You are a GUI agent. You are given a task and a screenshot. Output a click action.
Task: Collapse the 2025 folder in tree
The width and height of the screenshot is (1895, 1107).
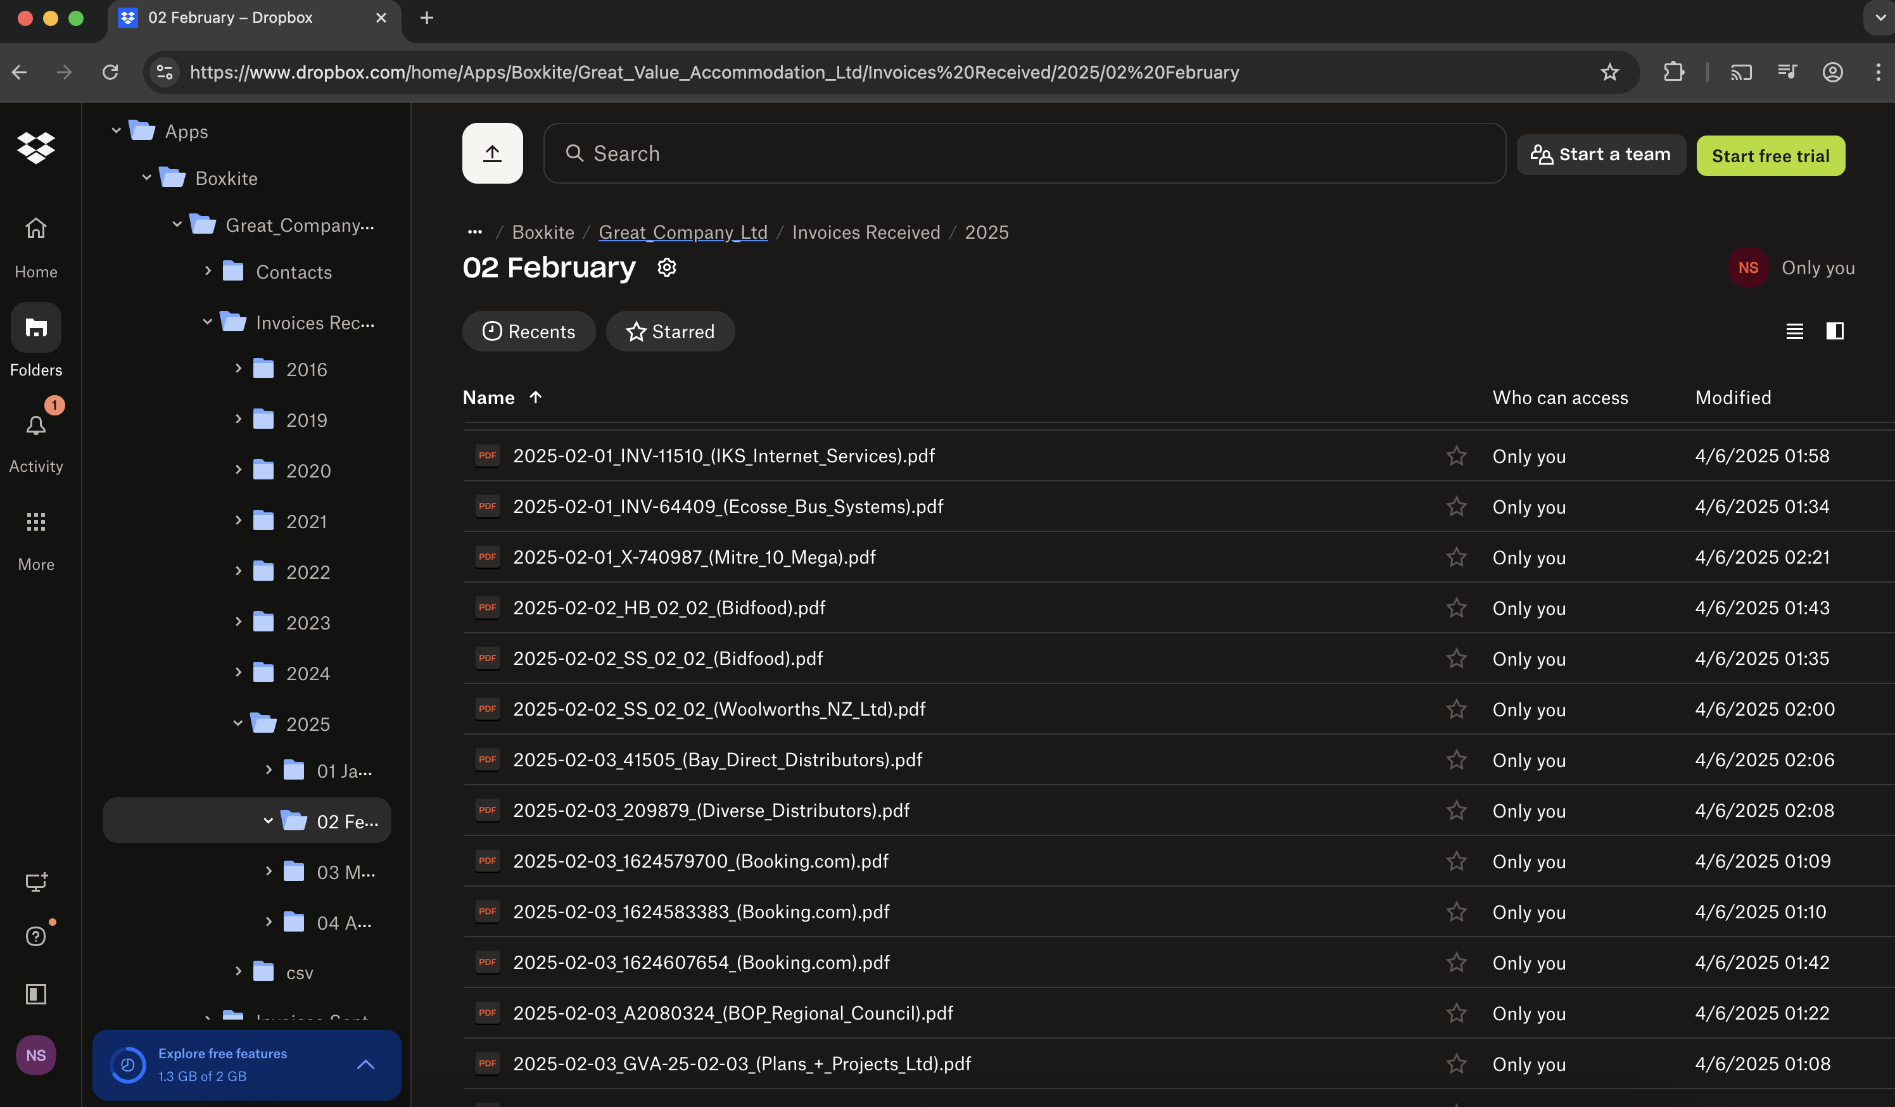point(238,723)
